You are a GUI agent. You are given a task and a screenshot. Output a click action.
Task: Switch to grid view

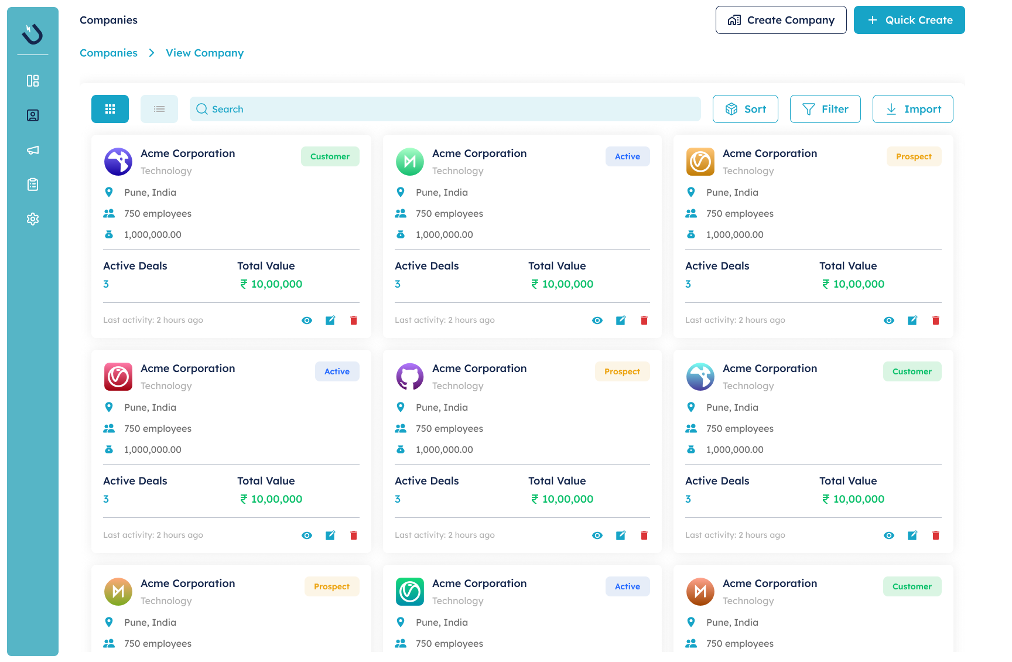(110, 109)
